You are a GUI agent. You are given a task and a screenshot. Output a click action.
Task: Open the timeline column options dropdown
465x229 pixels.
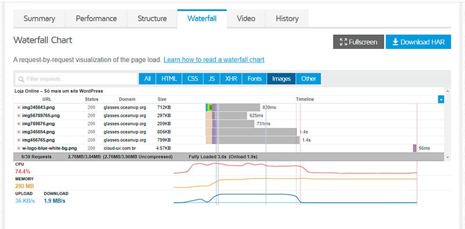[441, 99]
